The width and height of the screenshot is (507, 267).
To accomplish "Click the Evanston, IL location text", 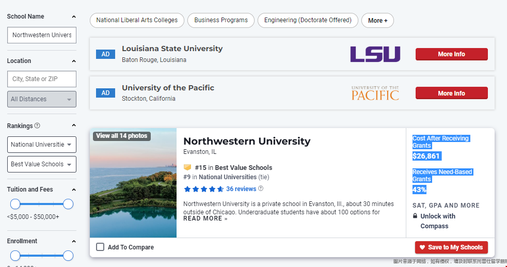I will 200,152.
